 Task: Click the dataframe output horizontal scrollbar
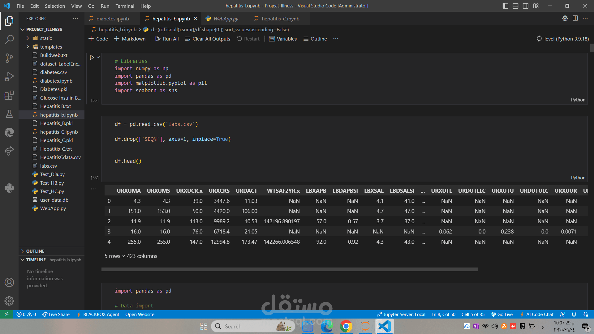[x=290, y=269]
